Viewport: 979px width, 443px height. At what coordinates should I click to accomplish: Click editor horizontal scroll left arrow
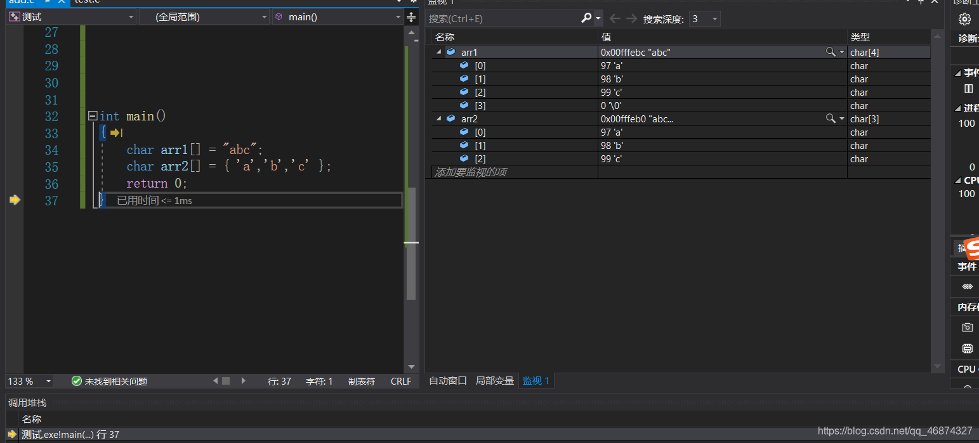point(216,381)
